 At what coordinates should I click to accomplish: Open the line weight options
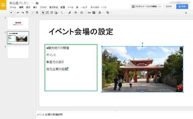(76, 13)
